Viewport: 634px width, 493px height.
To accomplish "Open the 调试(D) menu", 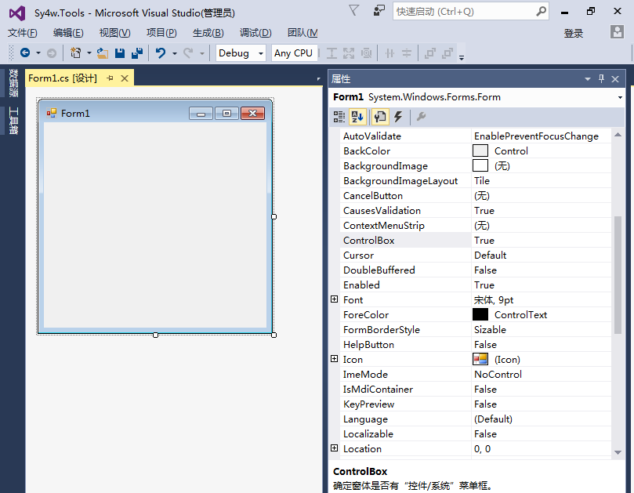I will pos(255,33).
